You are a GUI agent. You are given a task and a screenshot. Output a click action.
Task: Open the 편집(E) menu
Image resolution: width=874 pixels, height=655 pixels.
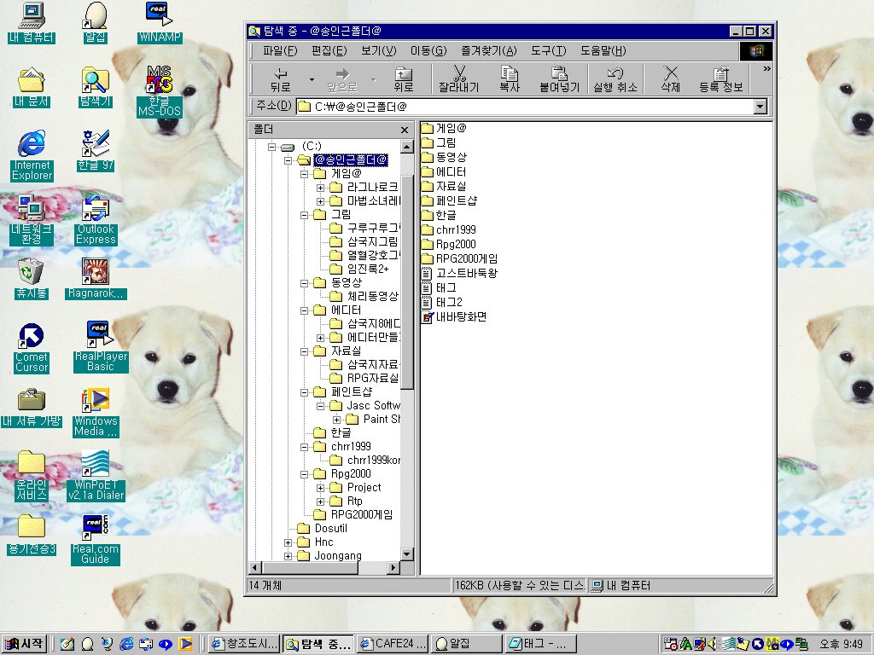click(x=329, y=50)
